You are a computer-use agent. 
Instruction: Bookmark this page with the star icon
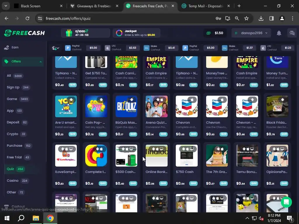click(x=246, y=18)
